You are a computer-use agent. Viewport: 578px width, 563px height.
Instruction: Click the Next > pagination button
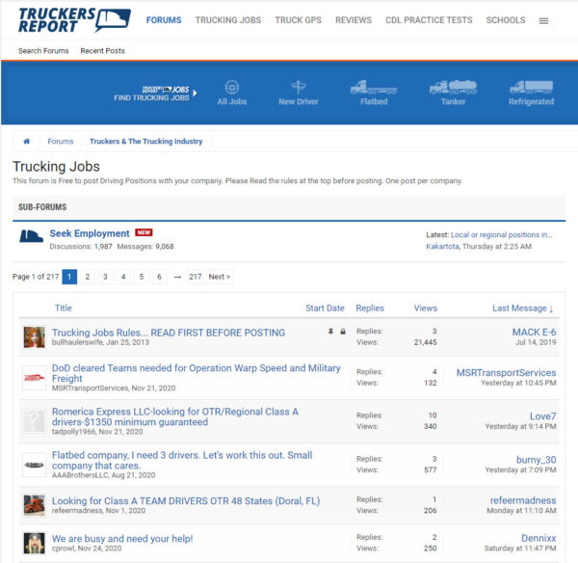[220, 277]
